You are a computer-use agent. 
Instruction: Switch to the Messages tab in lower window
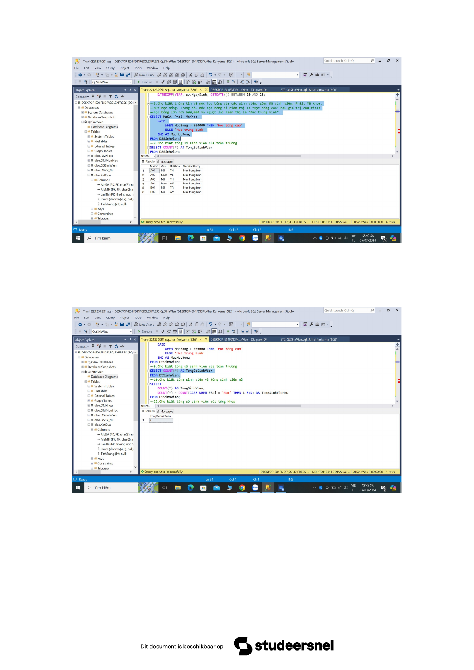(x=165, y=411)
